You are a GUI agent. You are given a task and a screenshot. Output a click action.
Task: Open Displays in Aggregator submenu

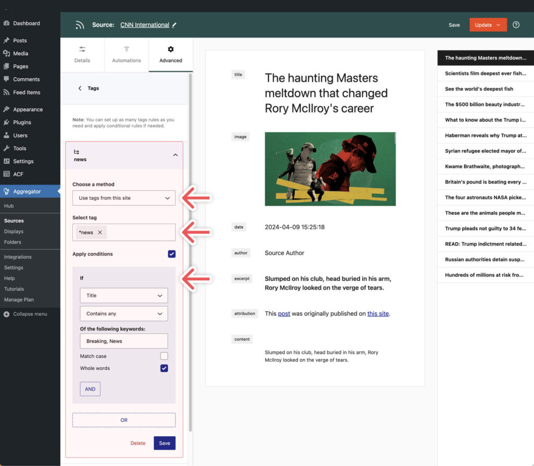coord(14,231)
